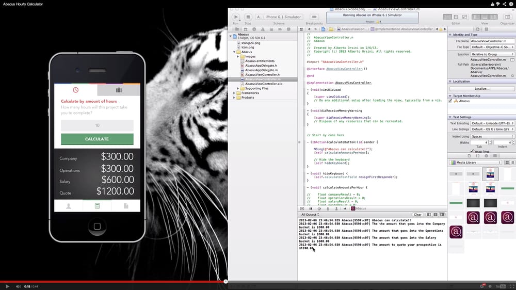Image resolution: width=516 pixels, height=290 pixels.
Task: Open the Symbol navigator icon
Action: [x=246, y=29]
